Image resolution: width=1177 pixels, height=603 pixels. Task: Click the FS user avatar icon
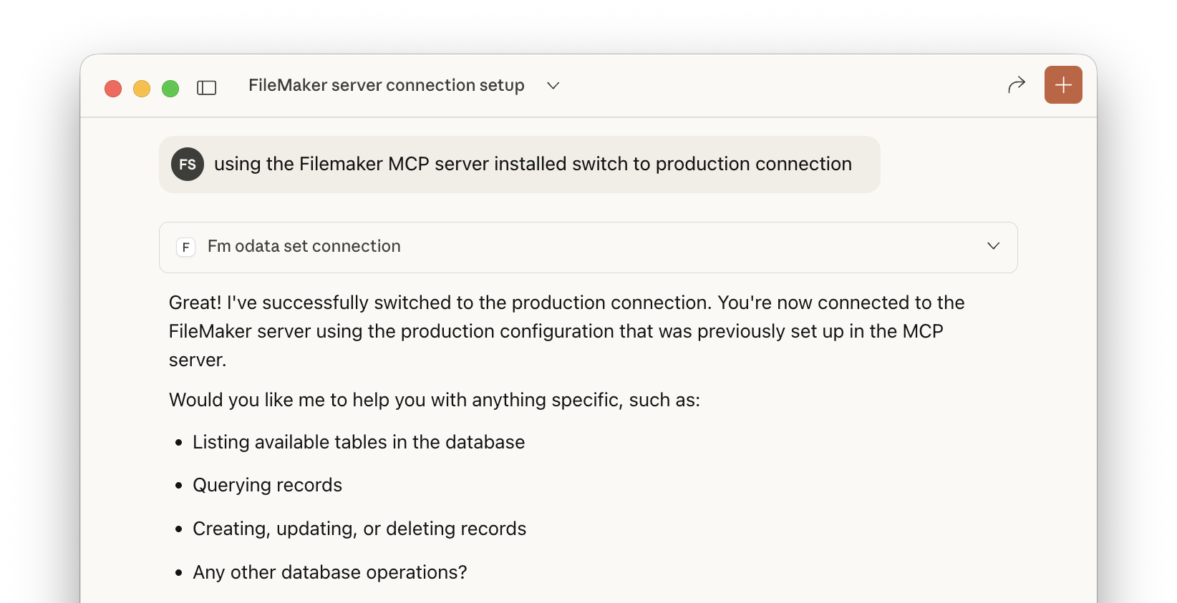pos(187,164)
